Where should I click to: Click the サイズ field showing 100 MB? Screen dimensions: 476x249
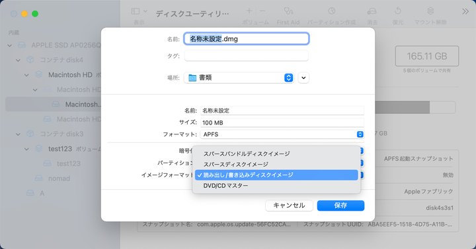(282, 123)
